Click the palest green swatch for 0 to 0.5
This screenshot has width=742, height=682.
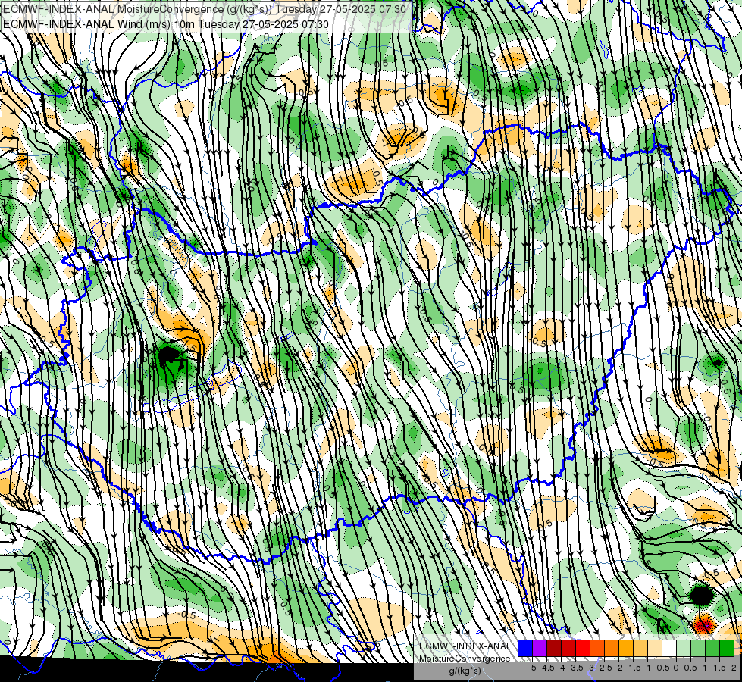[684, 649]
